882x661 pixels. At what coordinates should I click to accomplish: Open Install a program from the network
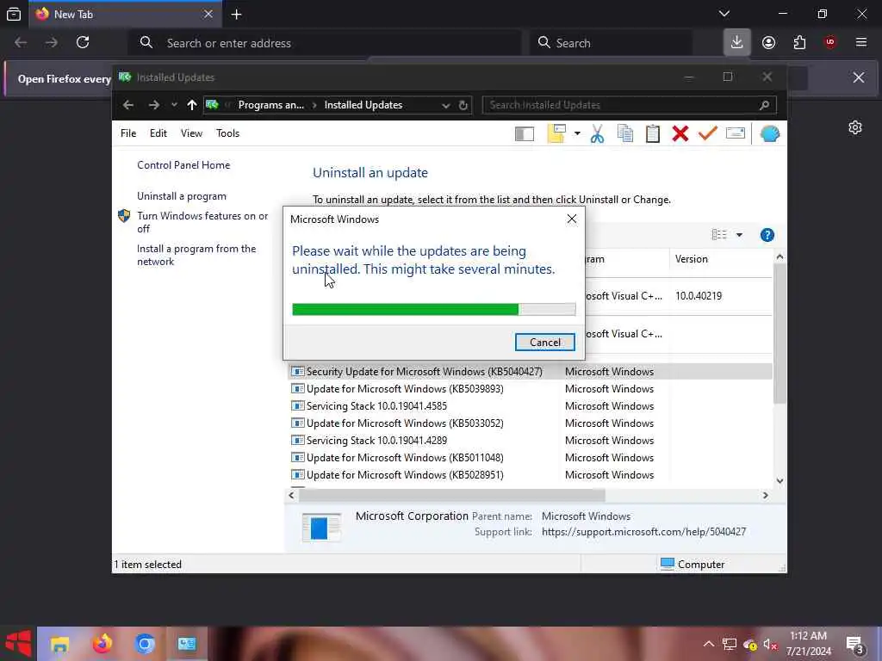[x=196, y=255]
